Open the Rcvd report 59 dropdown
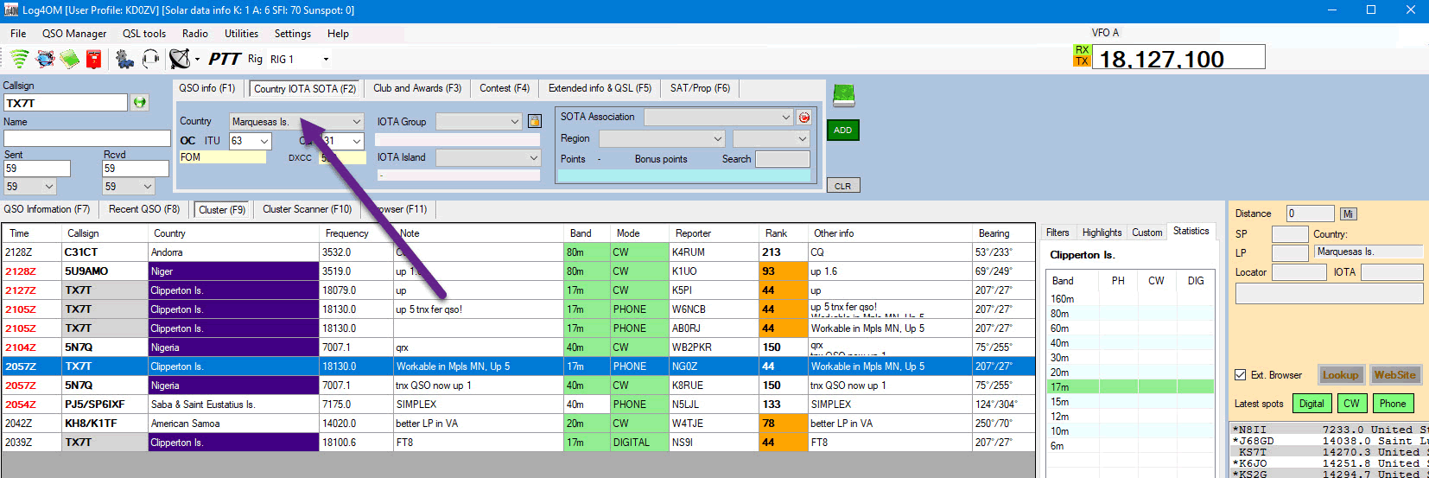Screen dimensions: 1429x478 [x=129, y=187]
